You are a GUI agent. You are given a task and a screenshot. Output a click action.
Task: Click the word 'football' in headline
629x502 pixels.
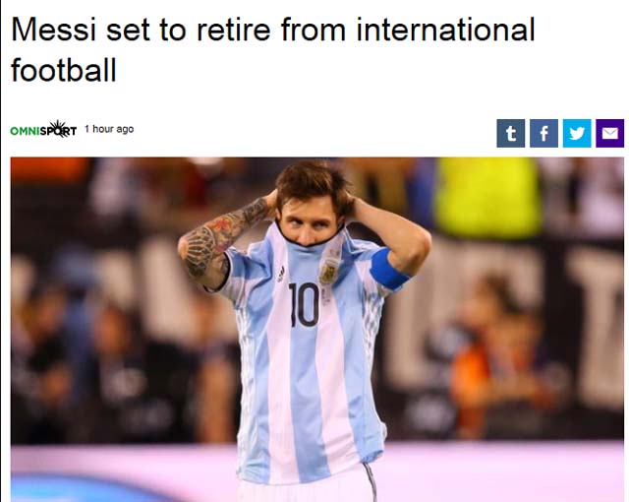[x=64, y=70]
